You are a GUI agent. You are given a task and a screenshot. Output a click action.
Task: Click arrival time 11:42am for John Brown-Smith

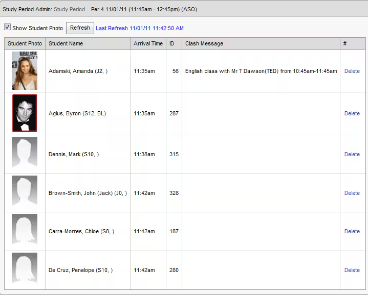(144, 193)
